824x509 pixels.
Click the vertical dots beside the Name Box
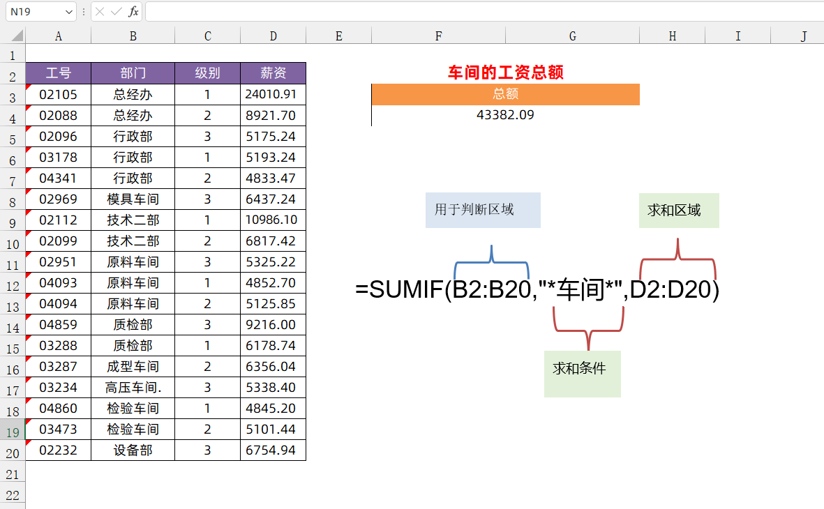coord(84,12)
